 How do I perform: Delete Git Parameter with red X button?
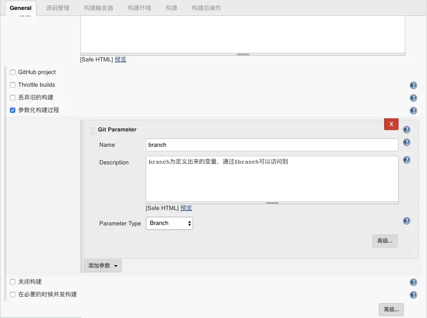391,124
